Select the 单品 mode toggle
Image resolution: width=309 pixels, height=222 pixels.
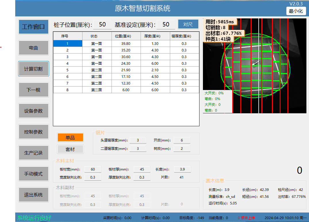[70, 138]
